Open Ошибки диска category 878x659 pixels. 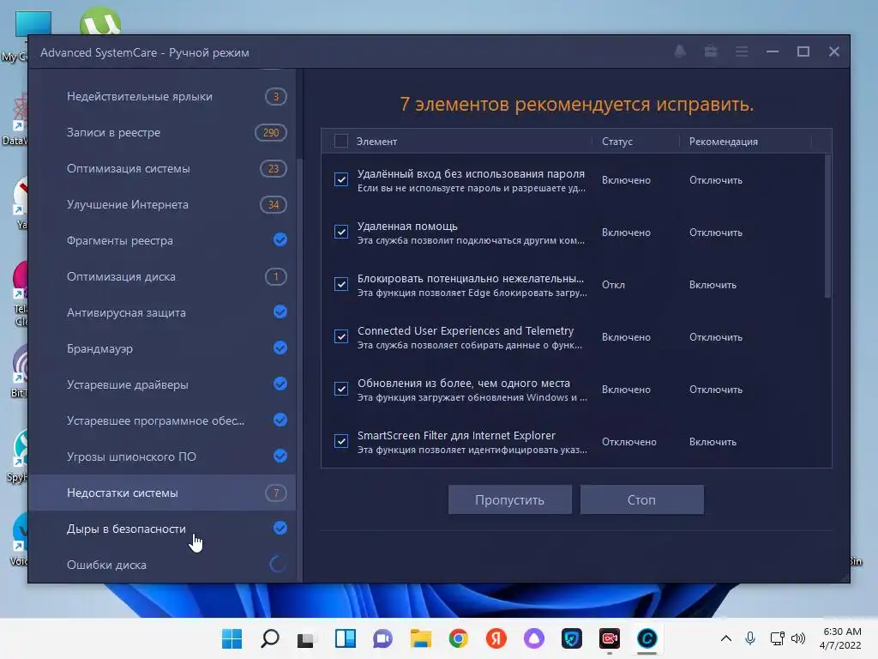tap(162, 565)
